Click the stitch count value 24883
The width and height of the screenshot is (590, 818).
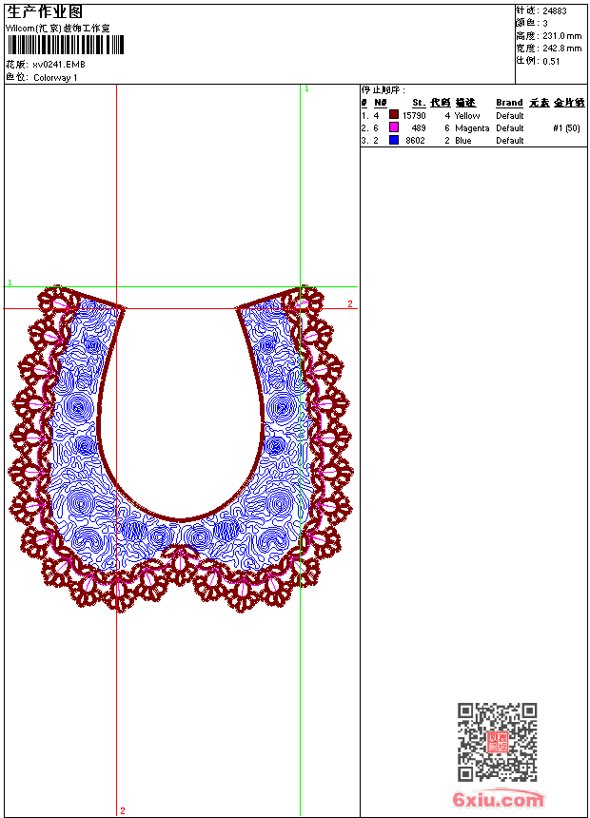click(555, 10)
